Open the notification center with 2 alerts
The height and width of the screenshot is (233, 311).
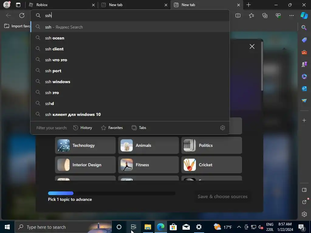(x=302, y=227)
